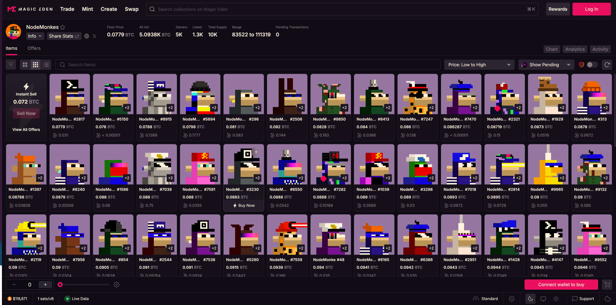Click Connect wallet to buy button
This screenshot has width=616, height=305.
561,285
